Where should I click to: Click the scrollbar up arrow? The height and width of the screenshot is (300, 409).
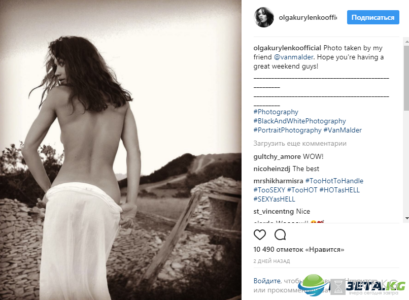[406, 42]
